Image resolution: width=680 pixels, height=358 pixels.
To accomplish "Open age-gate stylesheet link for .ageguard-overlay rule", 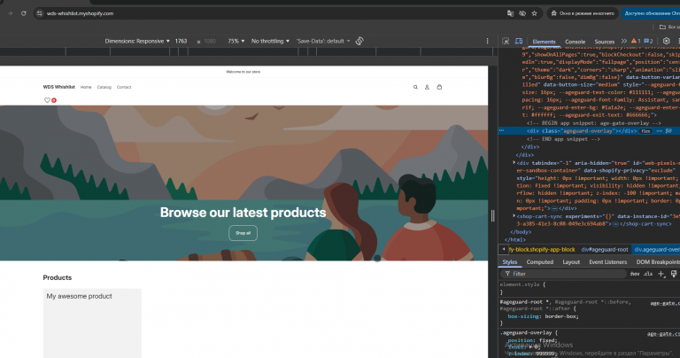I will pyautogui.click(x=663, y=334).
